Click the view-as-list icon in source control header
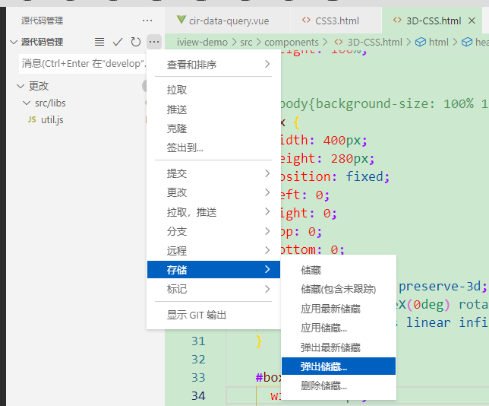 click(x=99, y=42)
